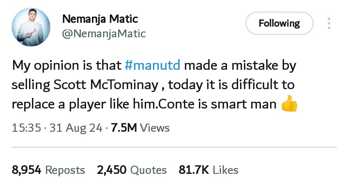Click the 31 Aug 24 date
The image size is (348, 186).
(76, 128)
